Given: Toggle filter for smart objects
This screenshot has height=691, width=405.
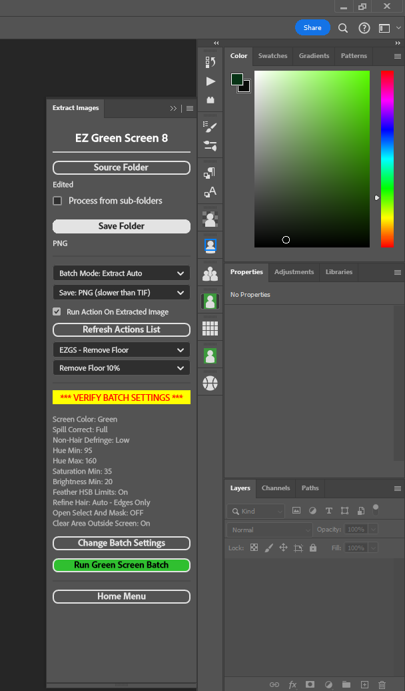Looking at the screenshot, I should [x=360, y=511].
